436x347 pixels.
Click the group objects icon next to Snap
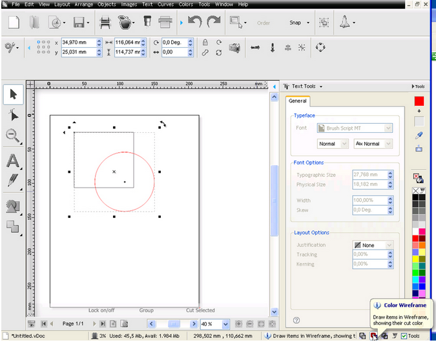coord(324,23)
